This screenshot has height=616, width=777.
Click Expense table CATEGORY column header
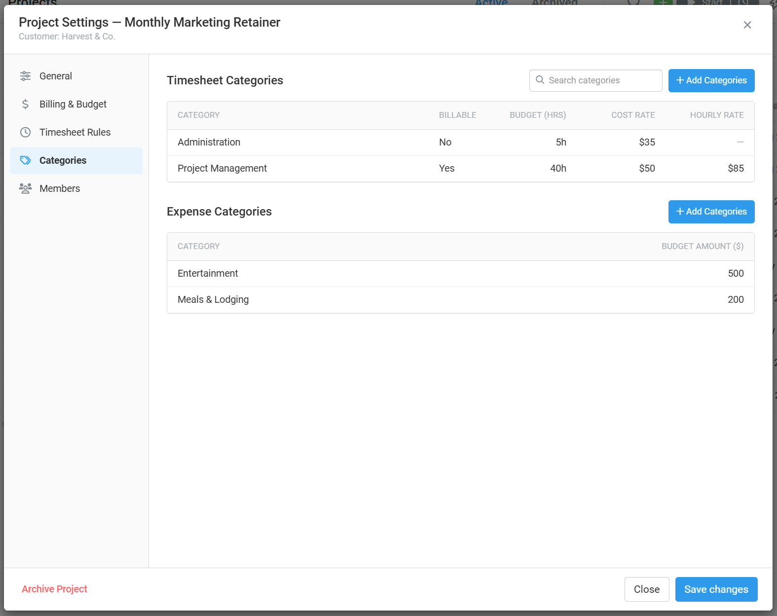(198, 246)
